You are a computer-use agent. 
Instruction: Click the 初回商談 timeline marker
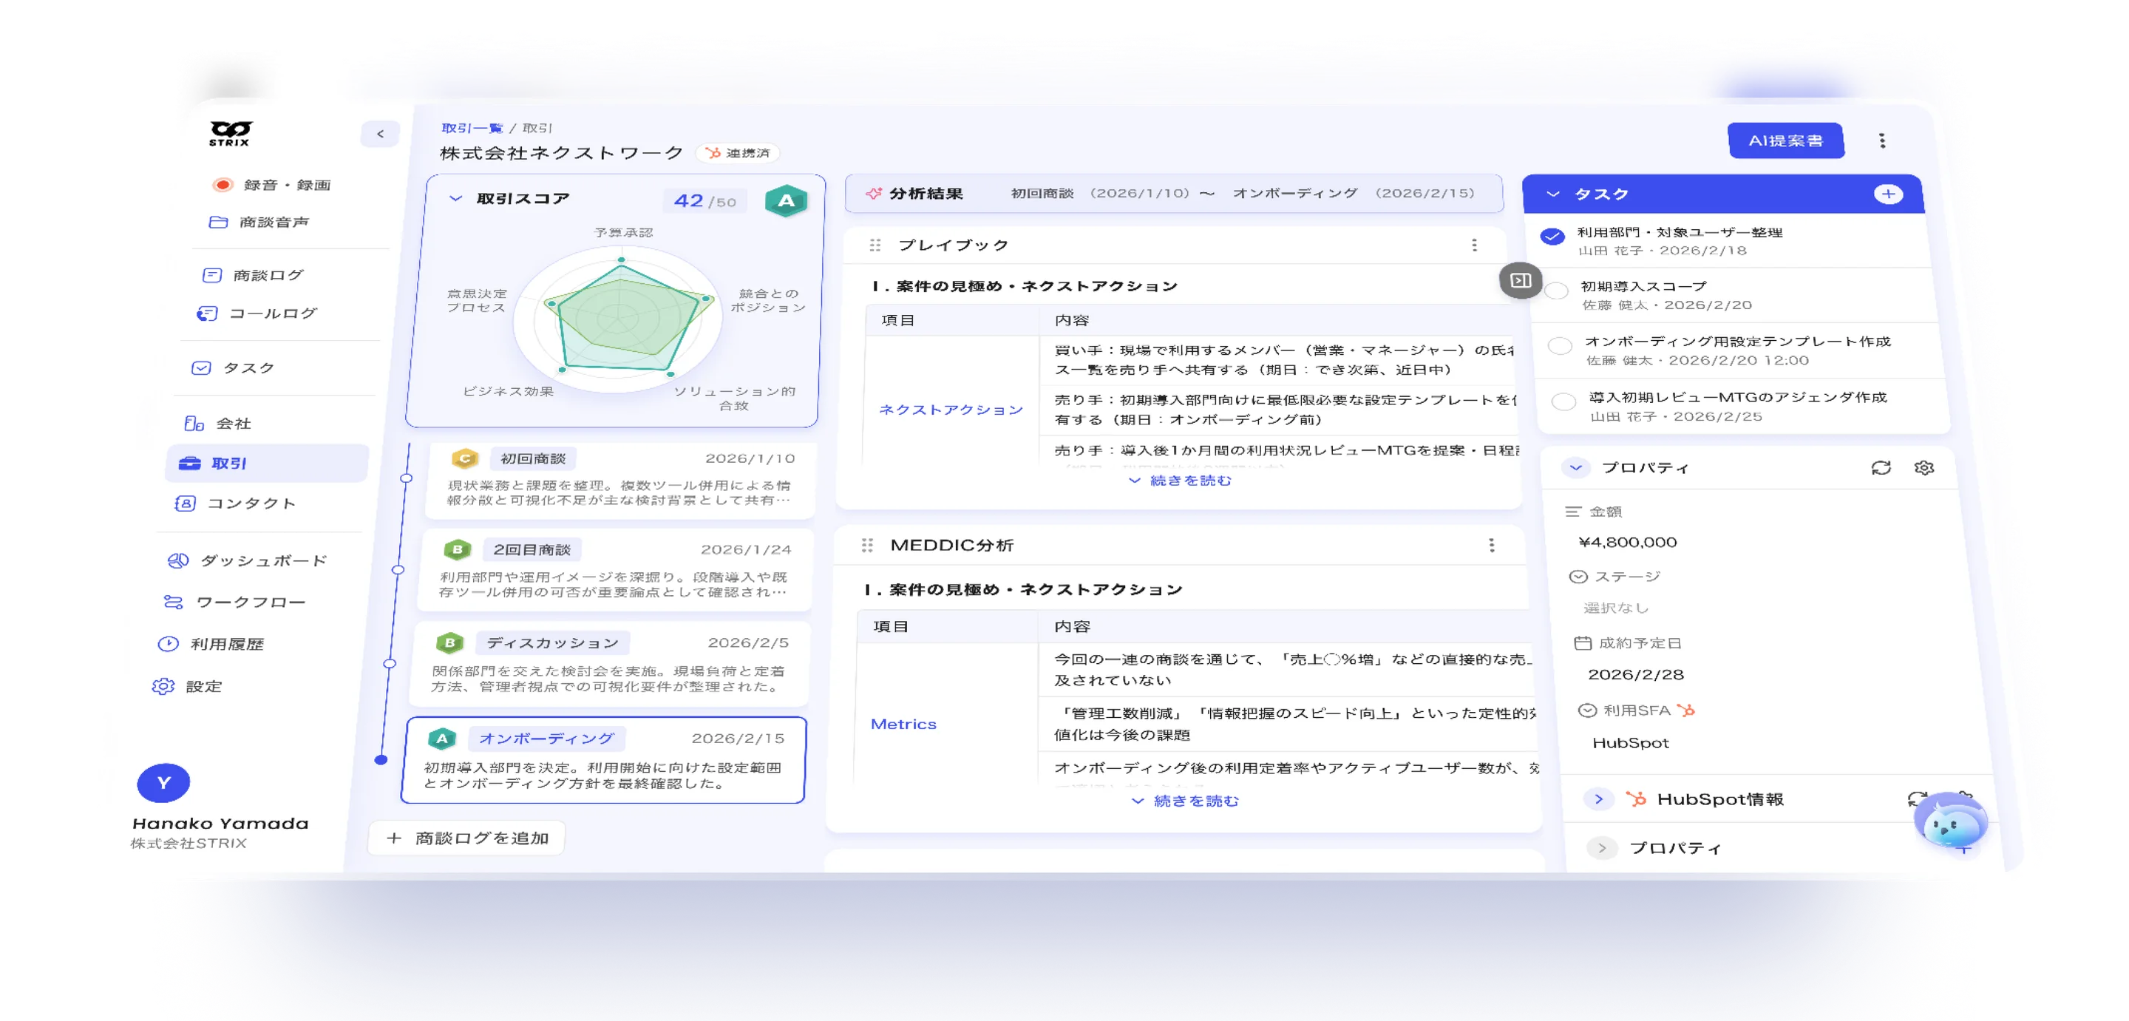[406, 478]
